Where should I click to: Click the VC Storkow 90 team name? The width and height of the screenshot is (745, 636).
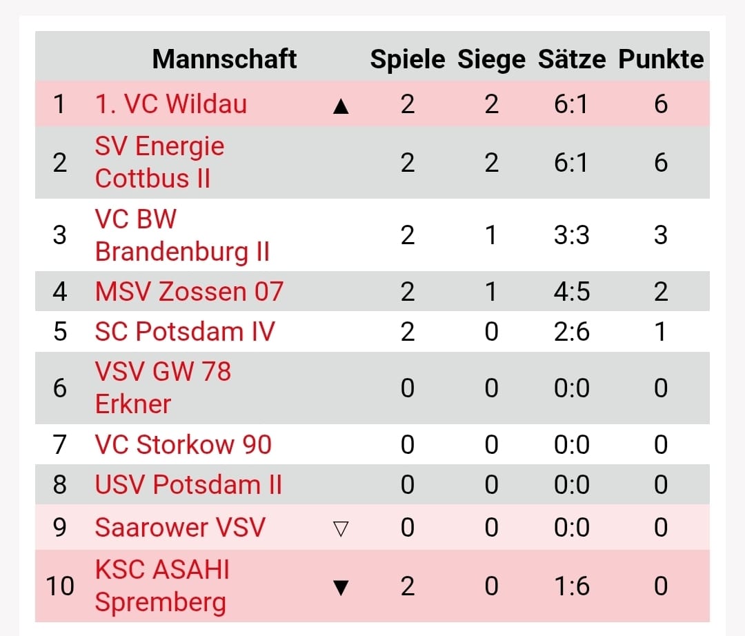click(183, 444)
